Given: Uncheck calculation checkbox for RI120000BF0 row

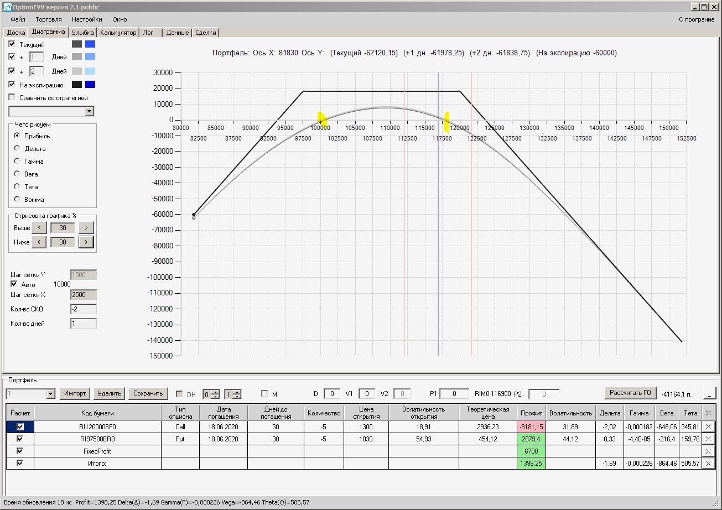Looking at the screenshot, I should 20,427.
